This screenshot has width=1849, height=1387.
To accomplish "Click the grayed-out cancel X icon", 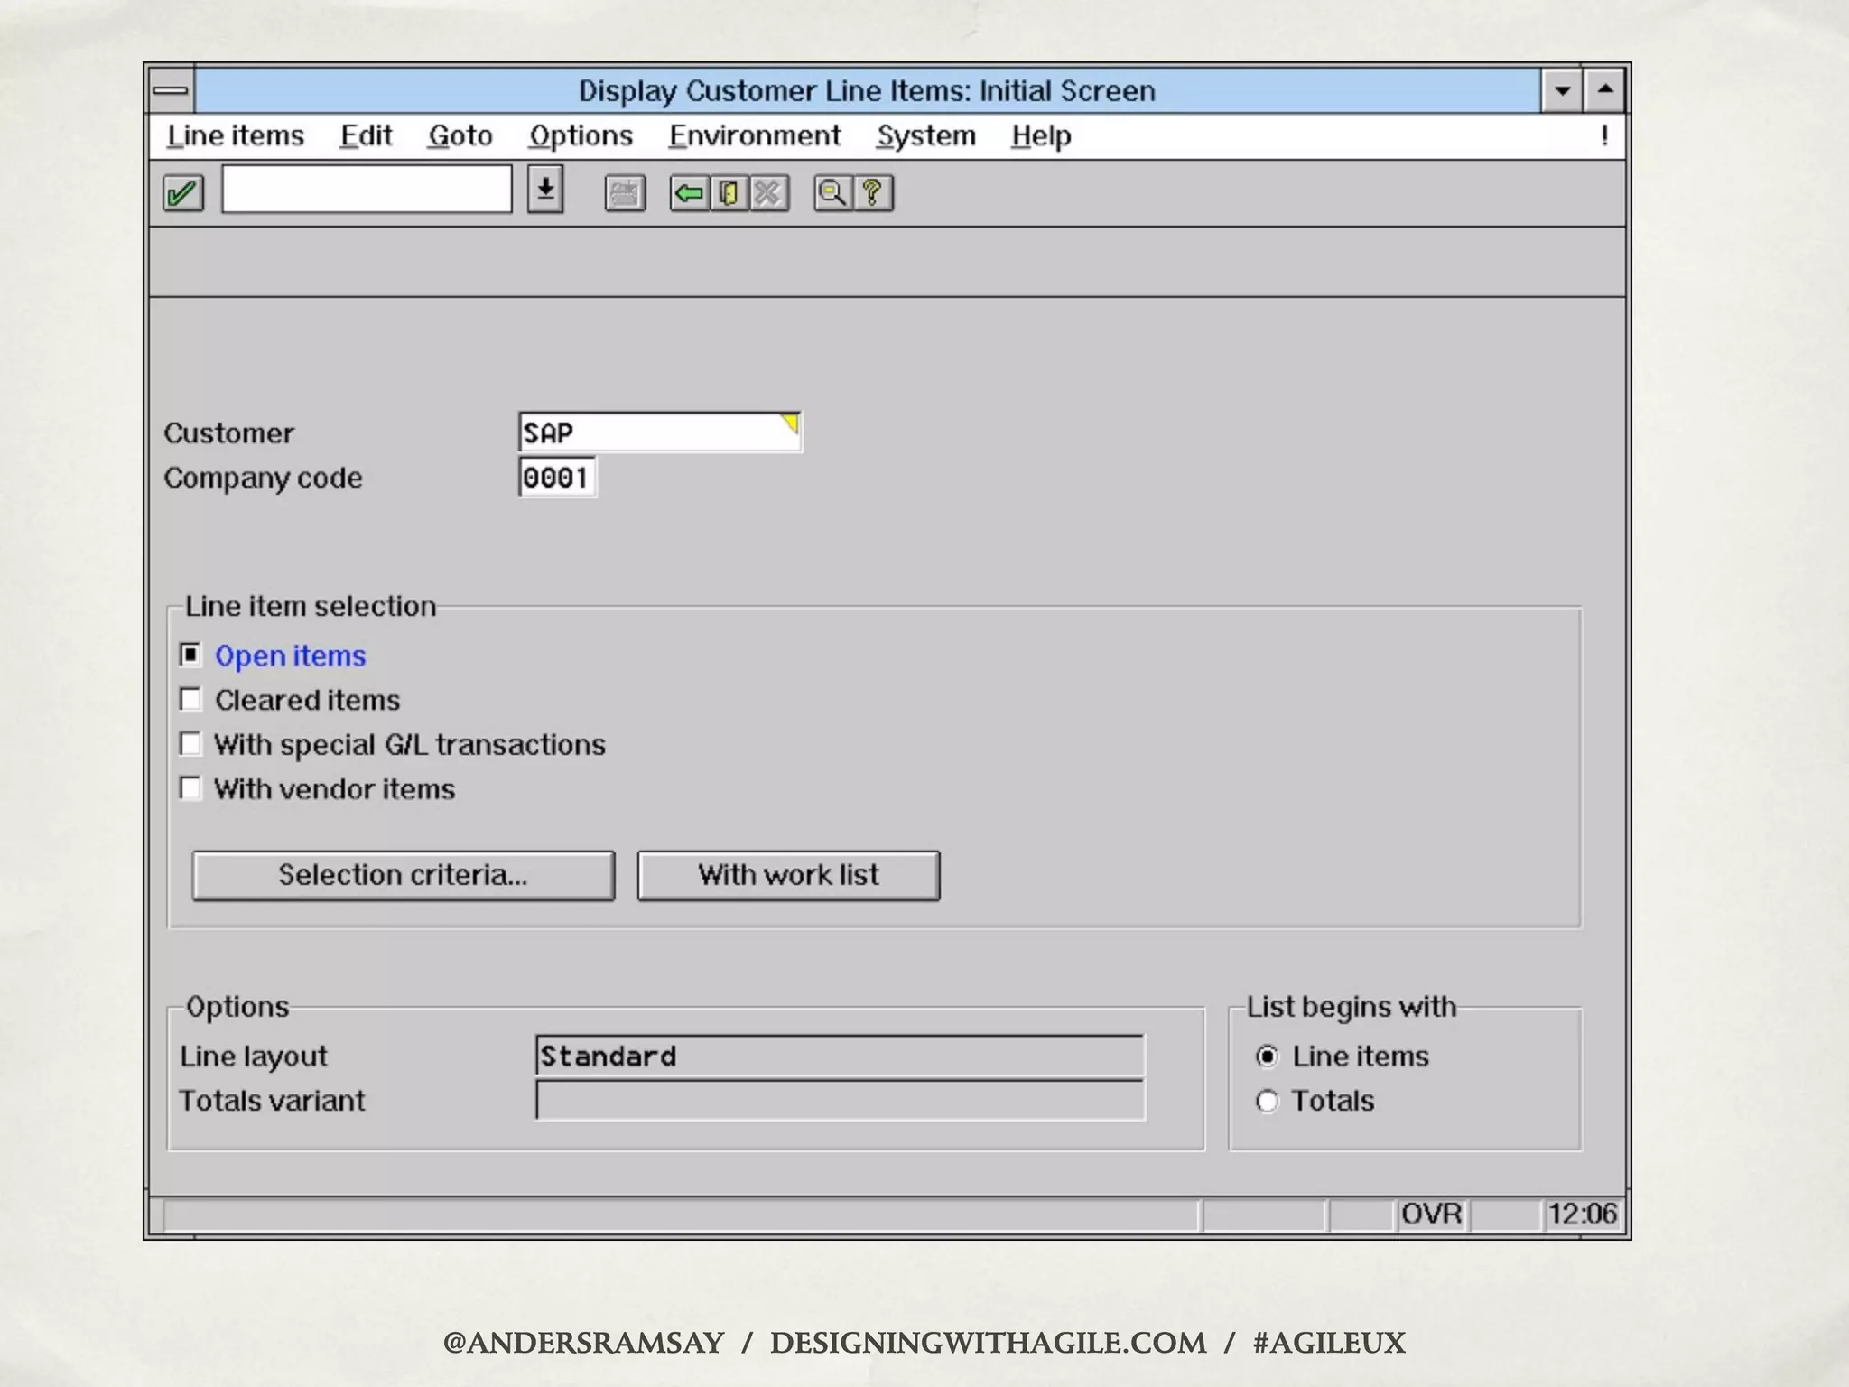I will click(768, 193).
